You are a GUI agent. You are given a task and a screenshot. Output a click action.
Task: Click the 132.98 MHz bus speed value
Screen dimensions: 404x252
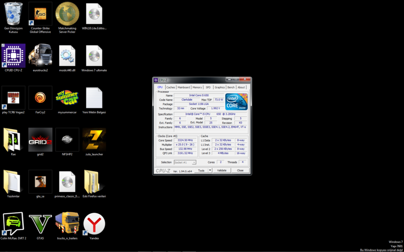(x=185, y=149)
